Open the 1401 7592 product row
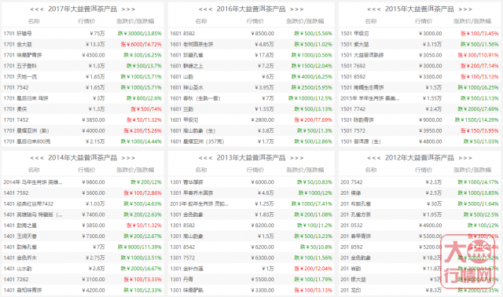The width and height of the screenshot is (503, 297). (83, 192)
